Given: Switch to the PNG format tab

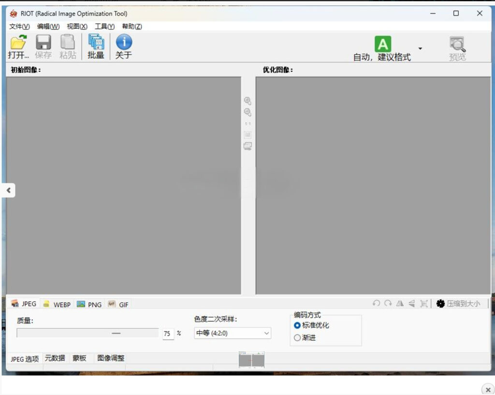Looking at the screenshot, I should [89, 304].
